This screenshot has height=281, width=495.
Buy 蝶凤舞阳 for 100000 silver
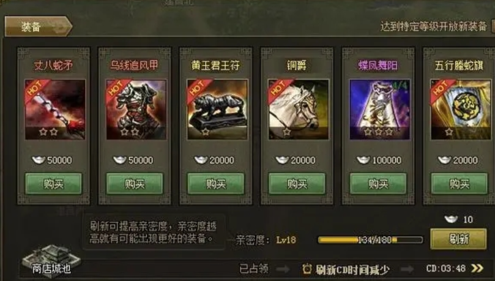(378, 184)
